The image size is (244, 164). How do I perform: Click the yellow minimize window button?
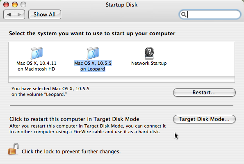pos(15,5)
